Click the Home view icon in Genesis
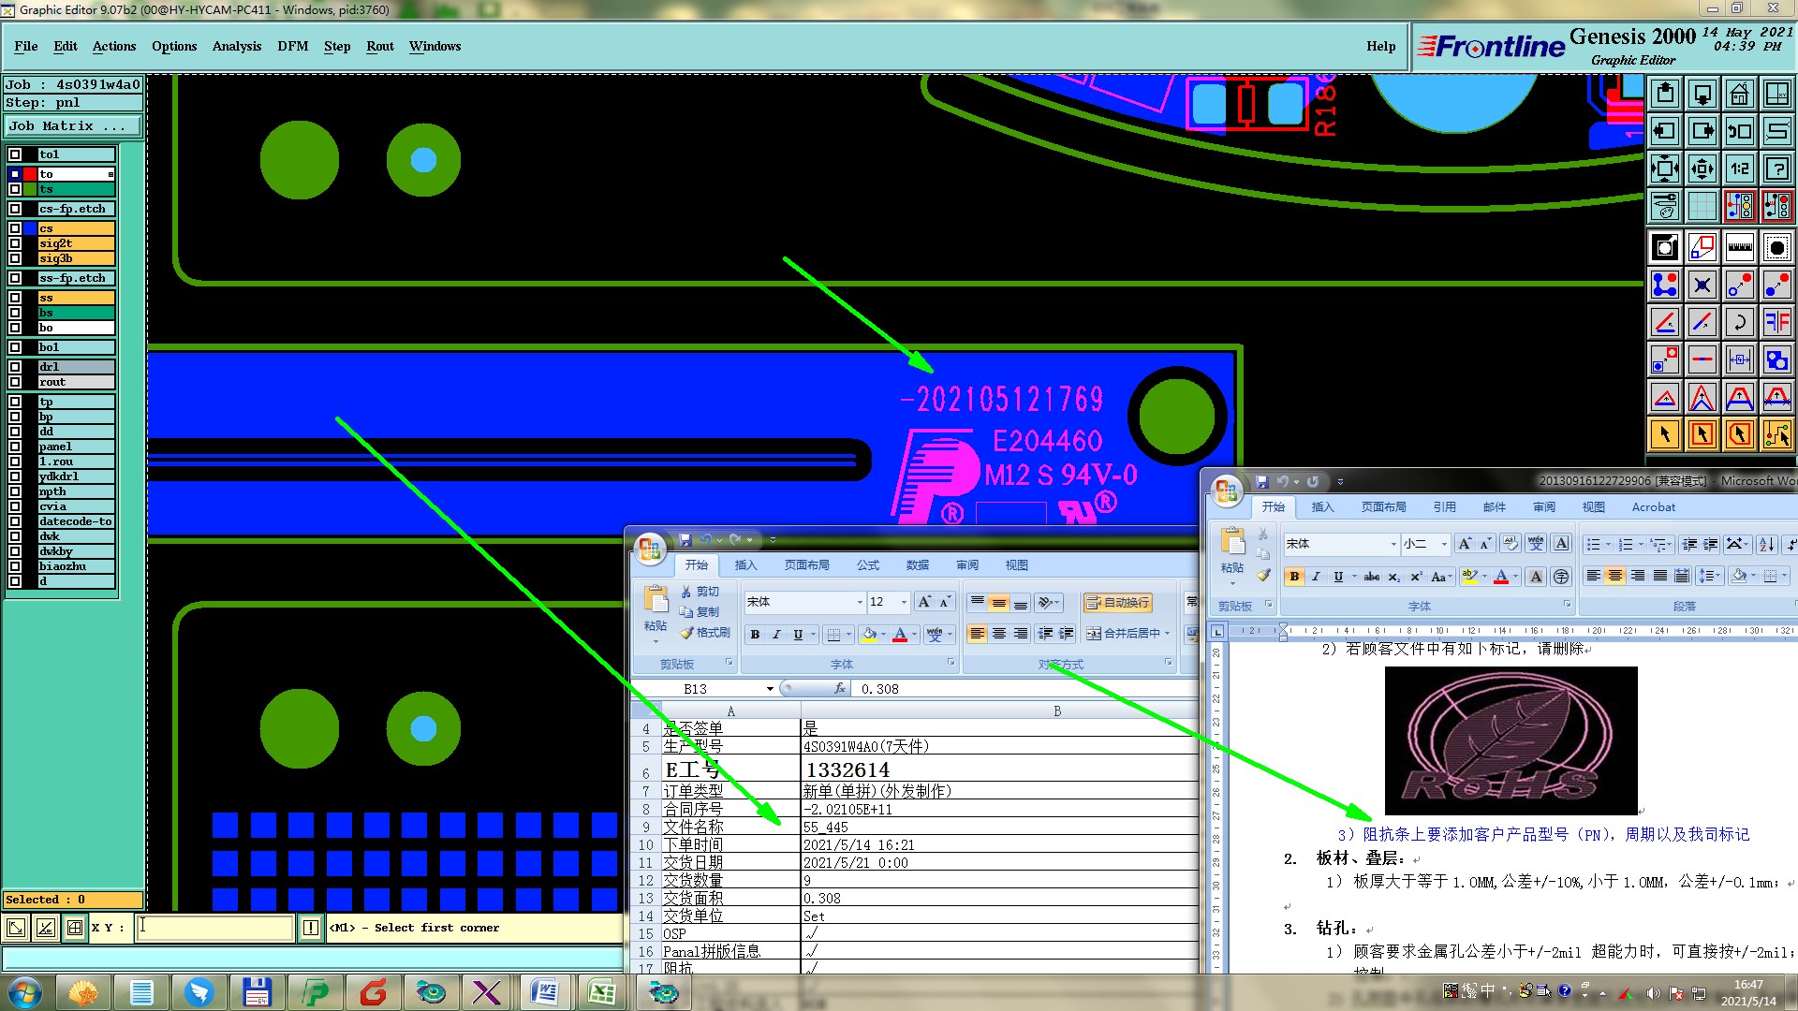The image size is (1798, 1011). 1739,94
